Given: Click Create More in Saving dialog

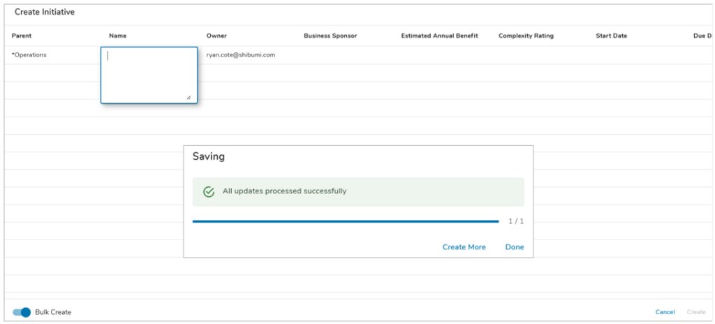Looking at the screenshot, I should [x=464, y=247].
